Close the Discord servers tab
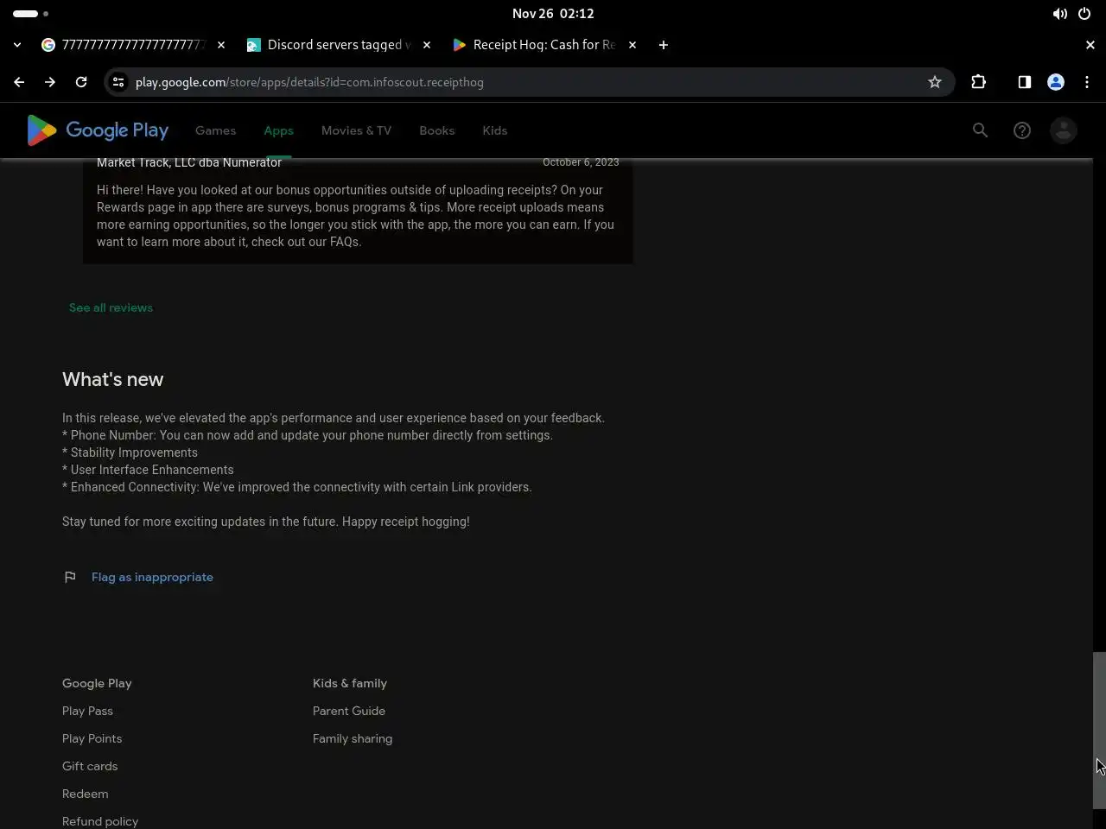Viewport: 1106px width, 829px height. 427,45
